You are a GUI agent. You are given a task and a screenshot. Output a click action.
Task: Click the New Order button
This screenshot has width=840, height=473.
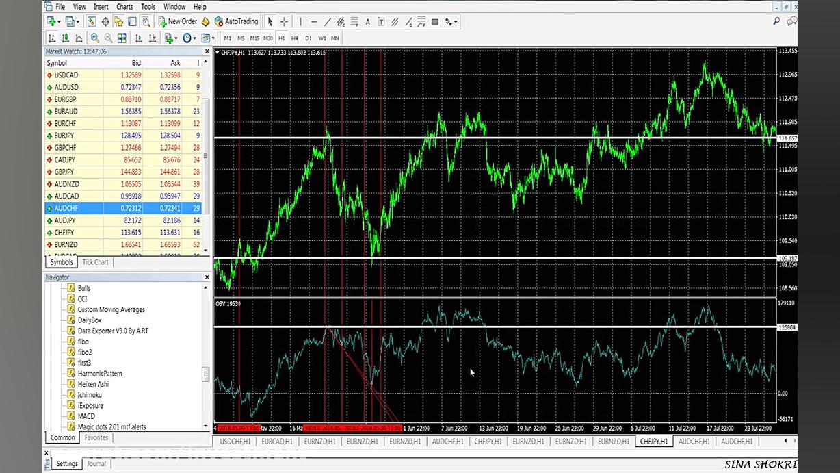(178, 22)
